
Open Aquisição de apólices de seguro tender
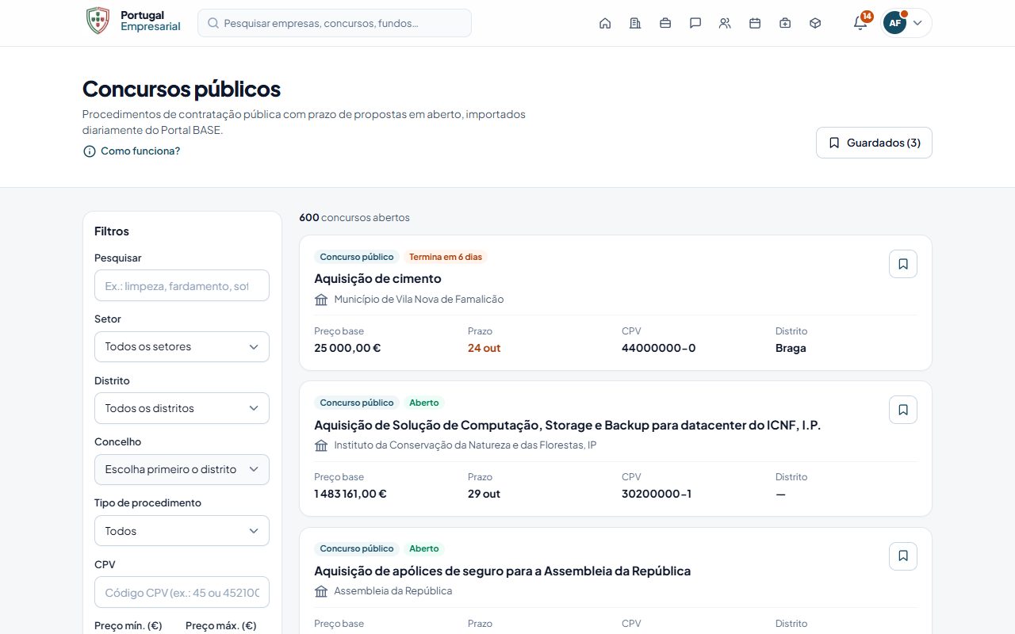(x=502, y=571)
